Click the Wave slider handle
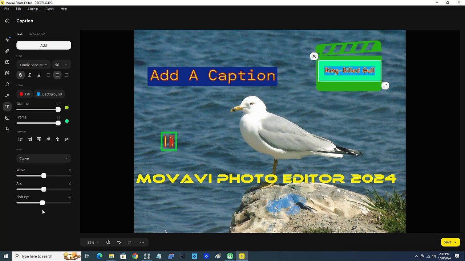This screenshot has height=261, width=465. 44,176
